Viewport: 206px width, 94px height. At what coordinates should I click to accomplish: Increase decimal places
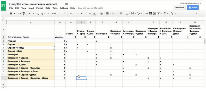tap(42, 13)
